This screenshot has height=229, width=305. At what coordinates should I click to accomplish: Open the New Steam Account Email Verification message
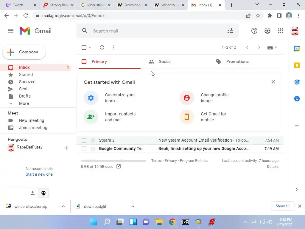pos(180,140)
